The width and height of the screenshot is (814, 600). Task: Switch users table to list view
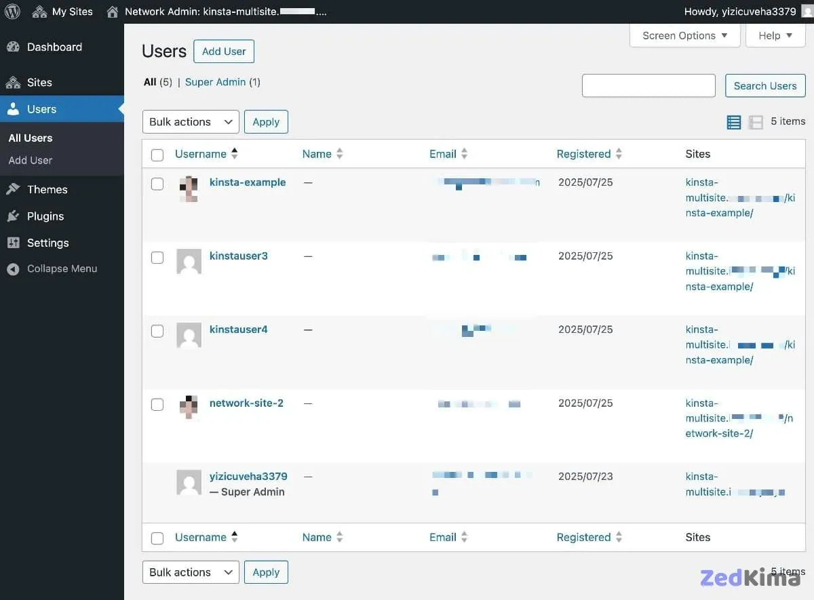click(x=733, y=121)
